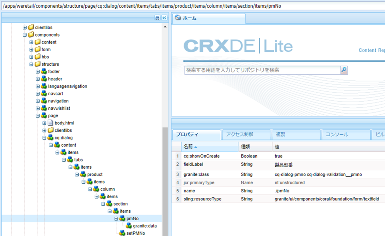Expand the body.html node
The width and height of the screenshot is (385, 236).
pos(44,123)
